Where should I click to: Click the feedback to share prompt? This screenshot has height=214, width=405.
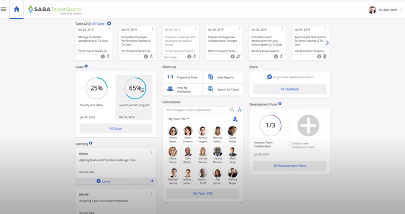tap(289, 77)
